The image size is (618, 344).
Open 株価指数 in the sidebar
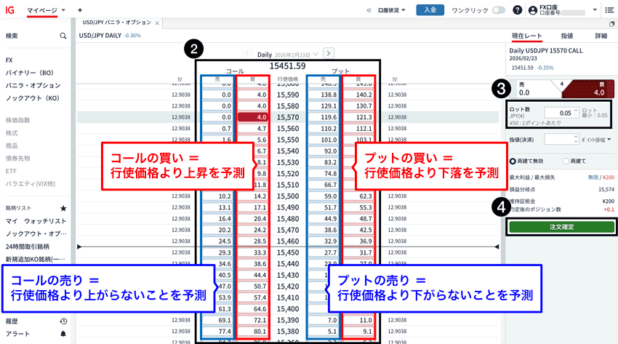click(x=17, y=120)
